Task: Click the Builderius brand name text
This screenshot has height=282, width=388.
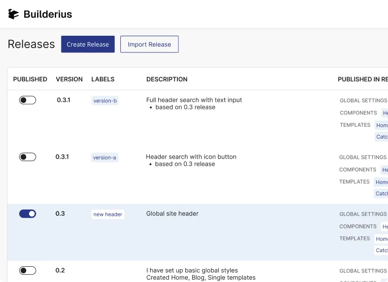Action: pos(48,14)
